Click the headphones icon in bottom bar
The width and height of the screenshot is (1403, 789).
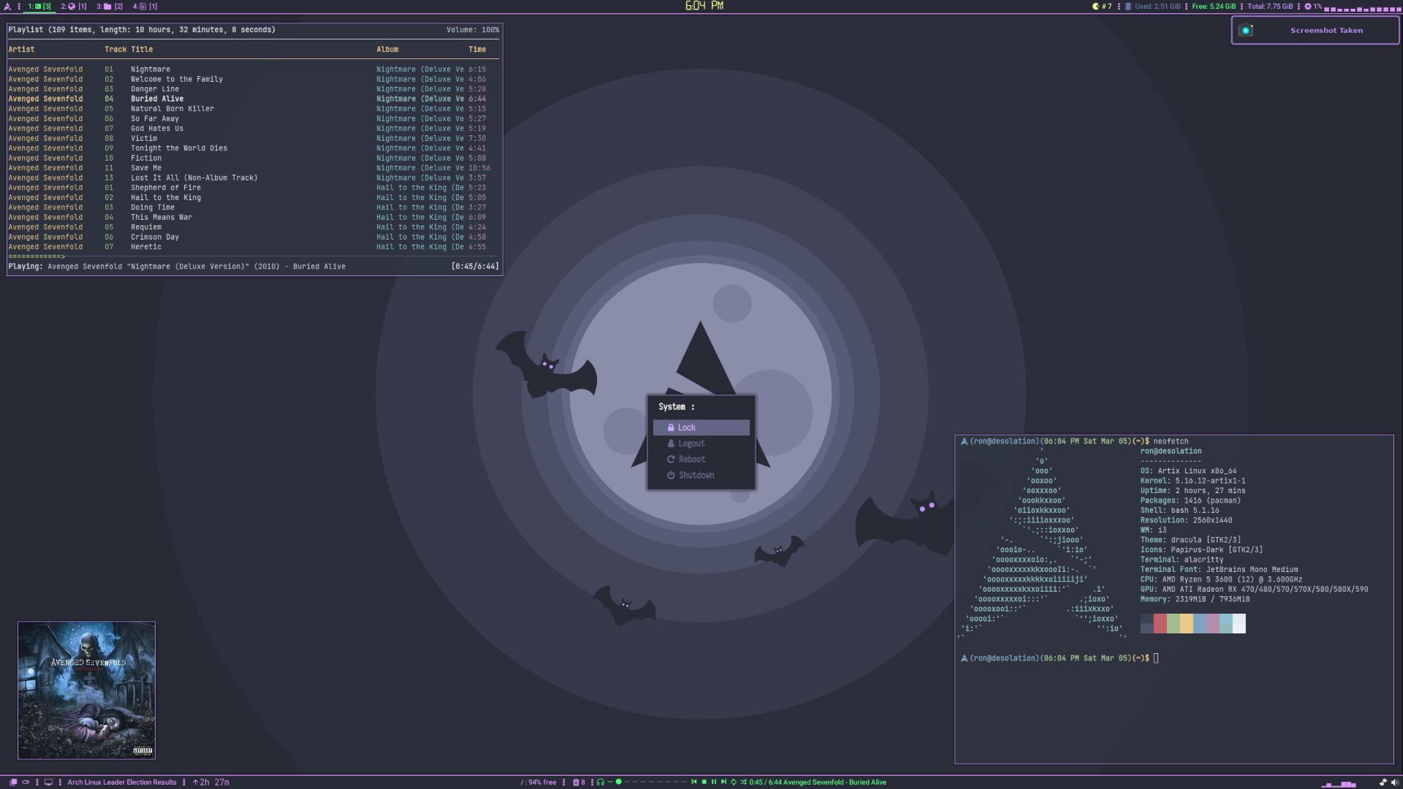601,782
